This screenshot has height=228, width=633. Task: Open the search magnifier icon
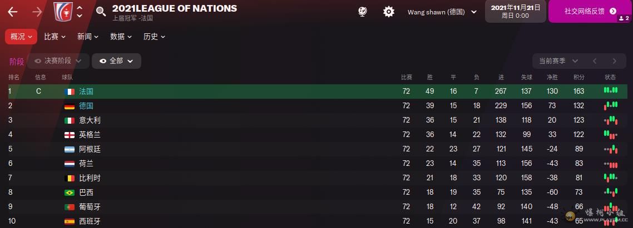pos(101,12)
